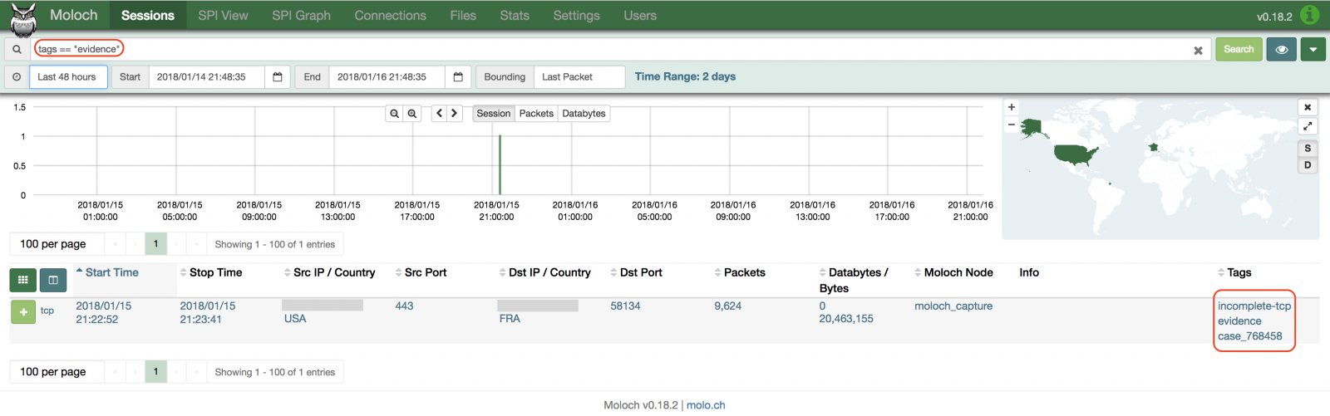Open the bottom 100 per page selector
Viewport: 1330px width, 416px height.
tap(57, 372)
